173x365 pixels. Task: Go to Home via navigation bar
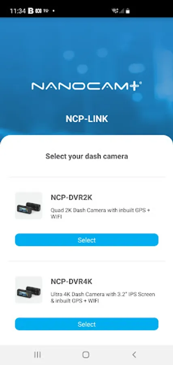tap(86, 354)
